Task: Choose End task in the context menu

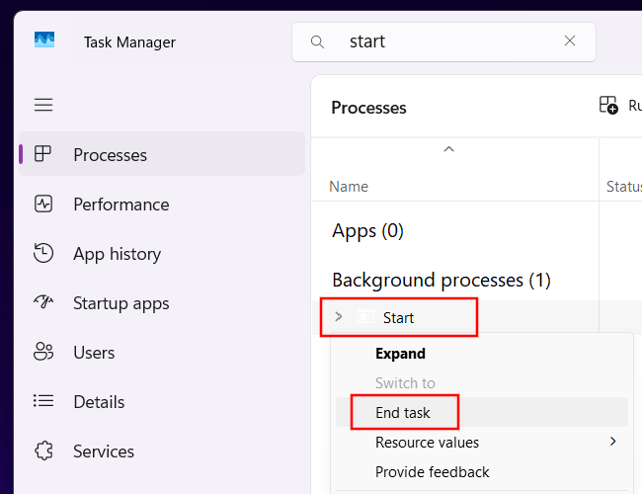Action: tap(482, 412)
